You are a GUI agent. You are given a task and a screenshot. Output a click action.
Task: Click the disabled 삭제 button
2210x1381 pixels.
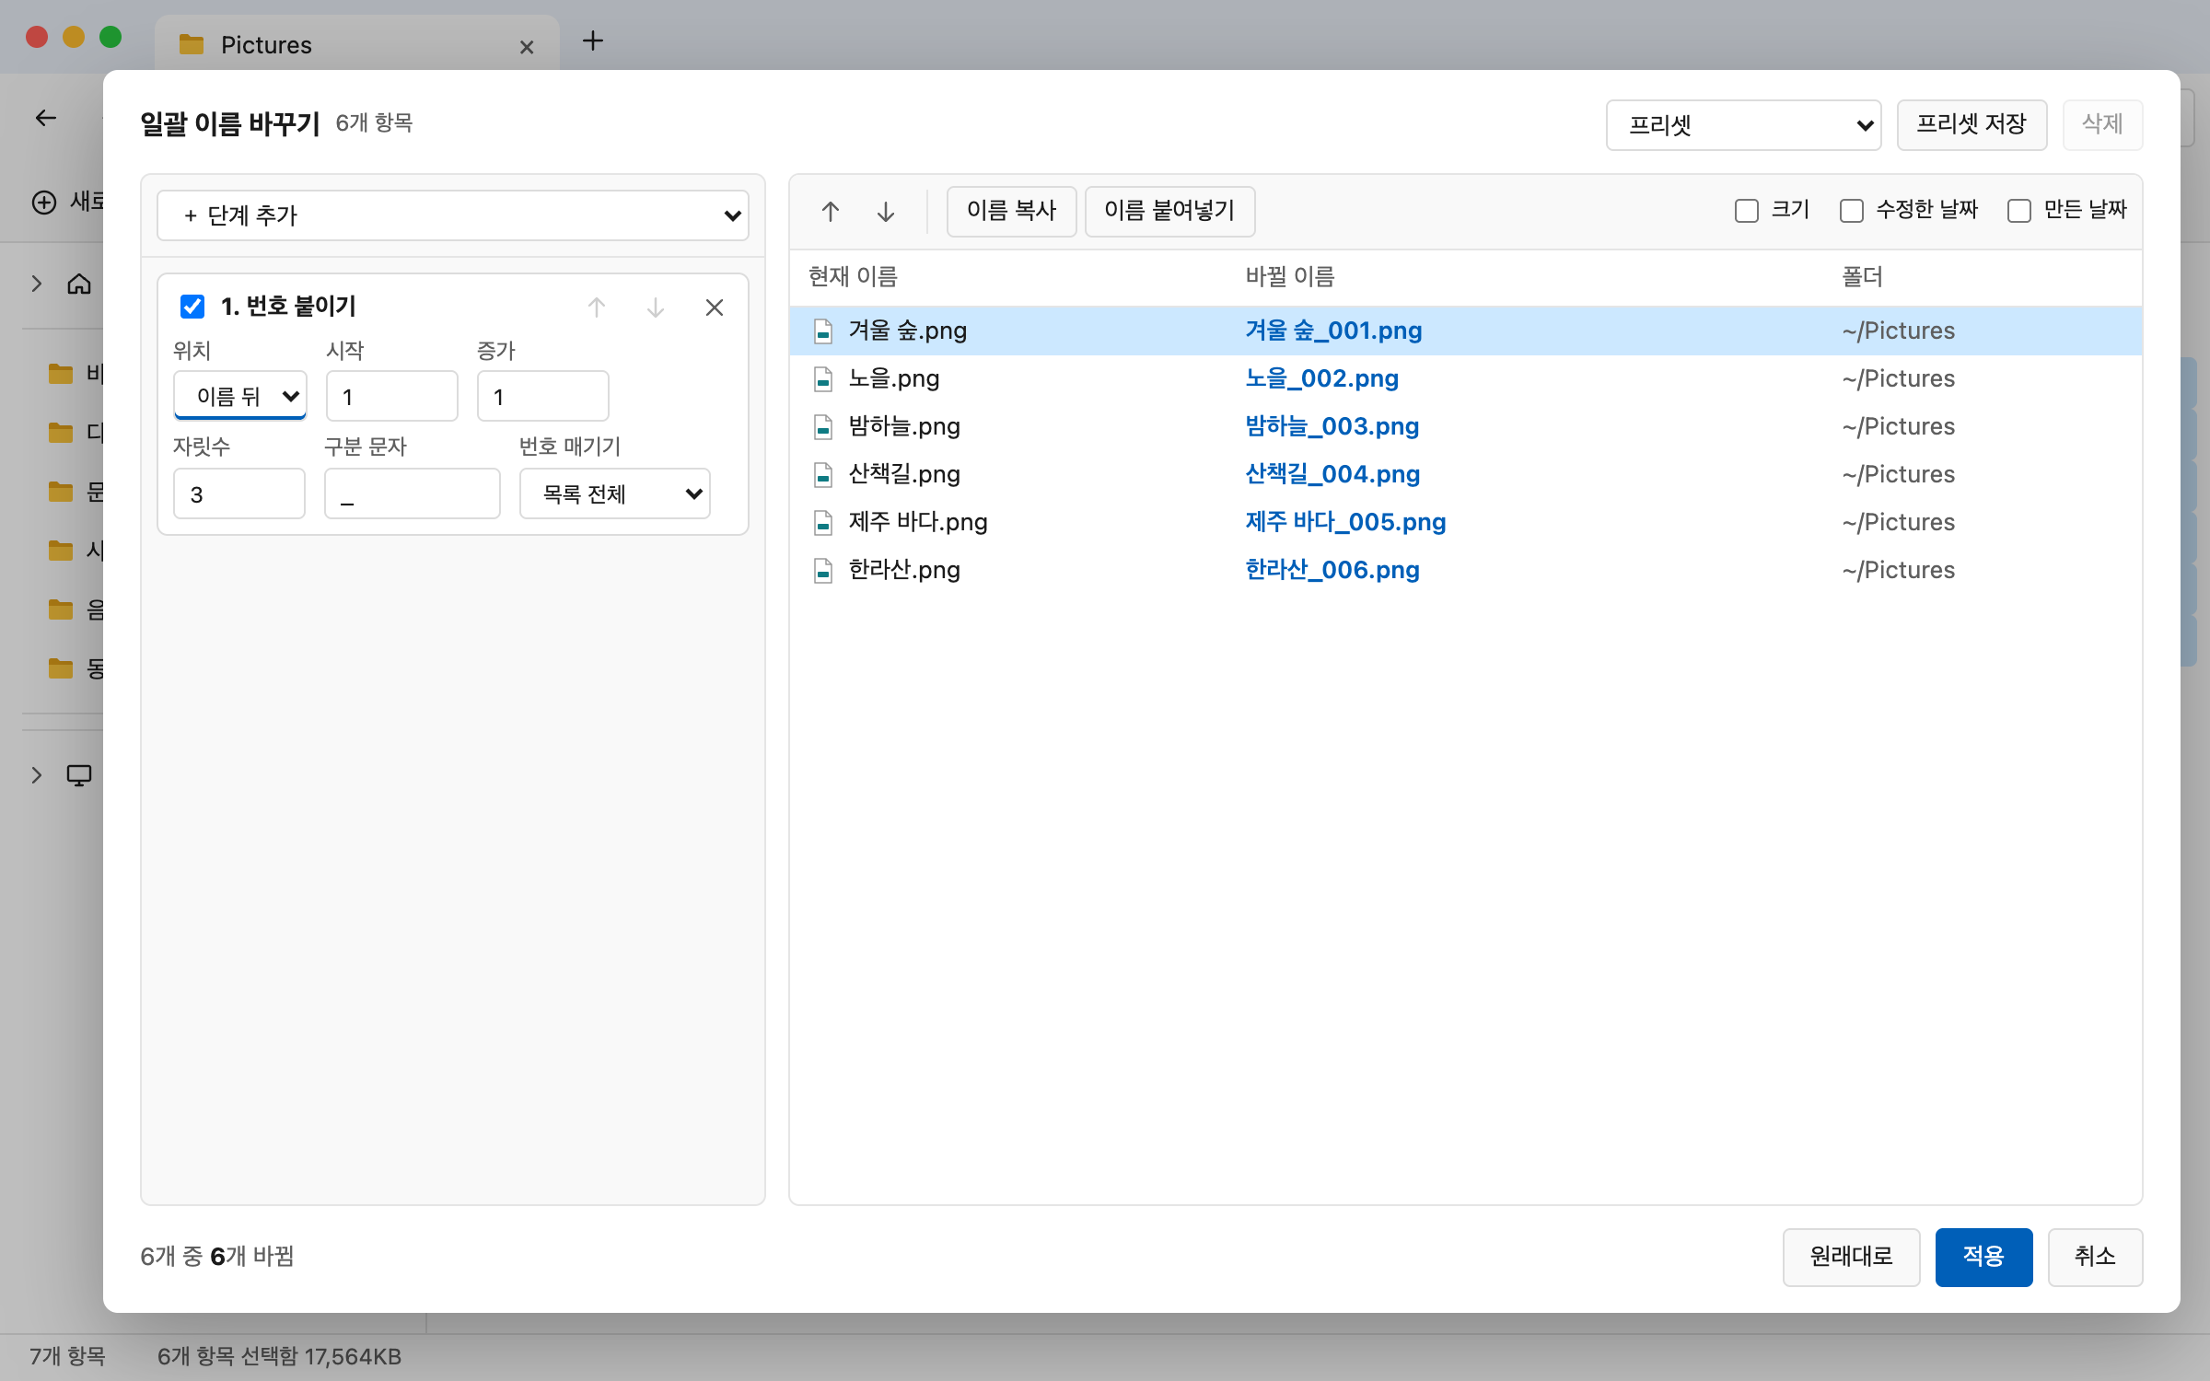click(x=2102, y=125)
